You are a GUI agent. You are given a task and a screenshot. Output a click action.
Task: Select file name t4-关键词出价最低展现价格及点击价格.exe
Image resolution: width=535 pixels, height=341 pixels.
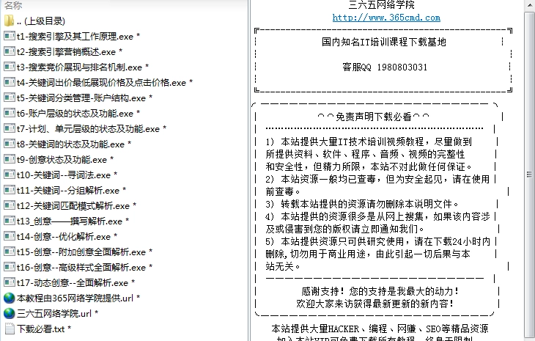click(x=101, y=83)
